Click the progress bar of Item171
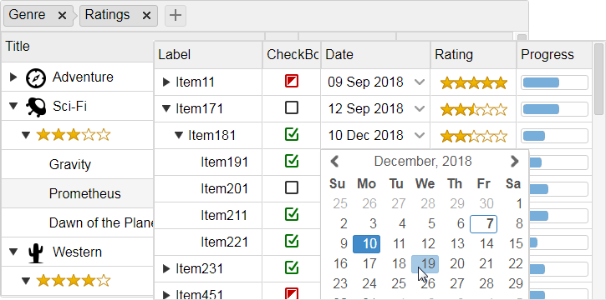Screen dimensions: 606x300 coord(555,109)
